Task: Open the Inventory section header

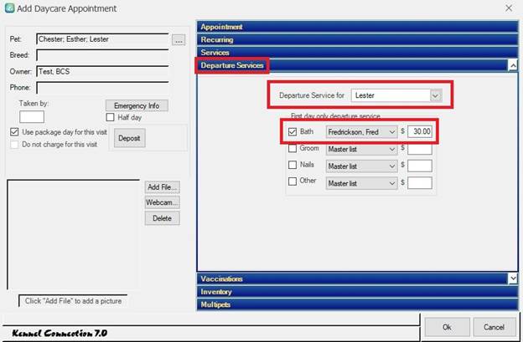Action: pyautogui.click(x=357, y=292)
